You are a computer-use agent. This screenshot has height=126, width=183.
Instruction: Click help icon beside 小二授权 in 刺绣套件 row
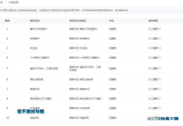point(160,38)
